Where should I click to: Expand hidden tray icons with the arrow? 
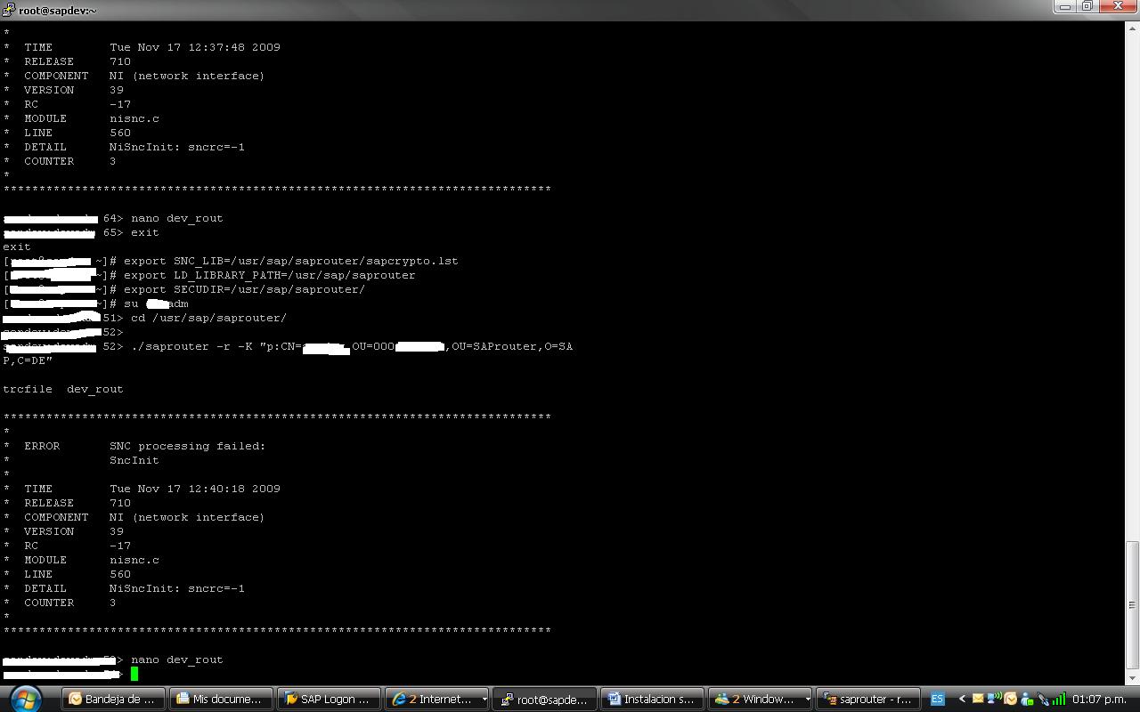point(962,699)
